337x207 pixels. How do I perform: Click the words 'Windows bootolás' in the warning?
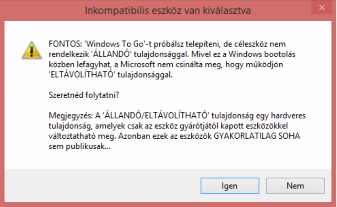(262, 54)
